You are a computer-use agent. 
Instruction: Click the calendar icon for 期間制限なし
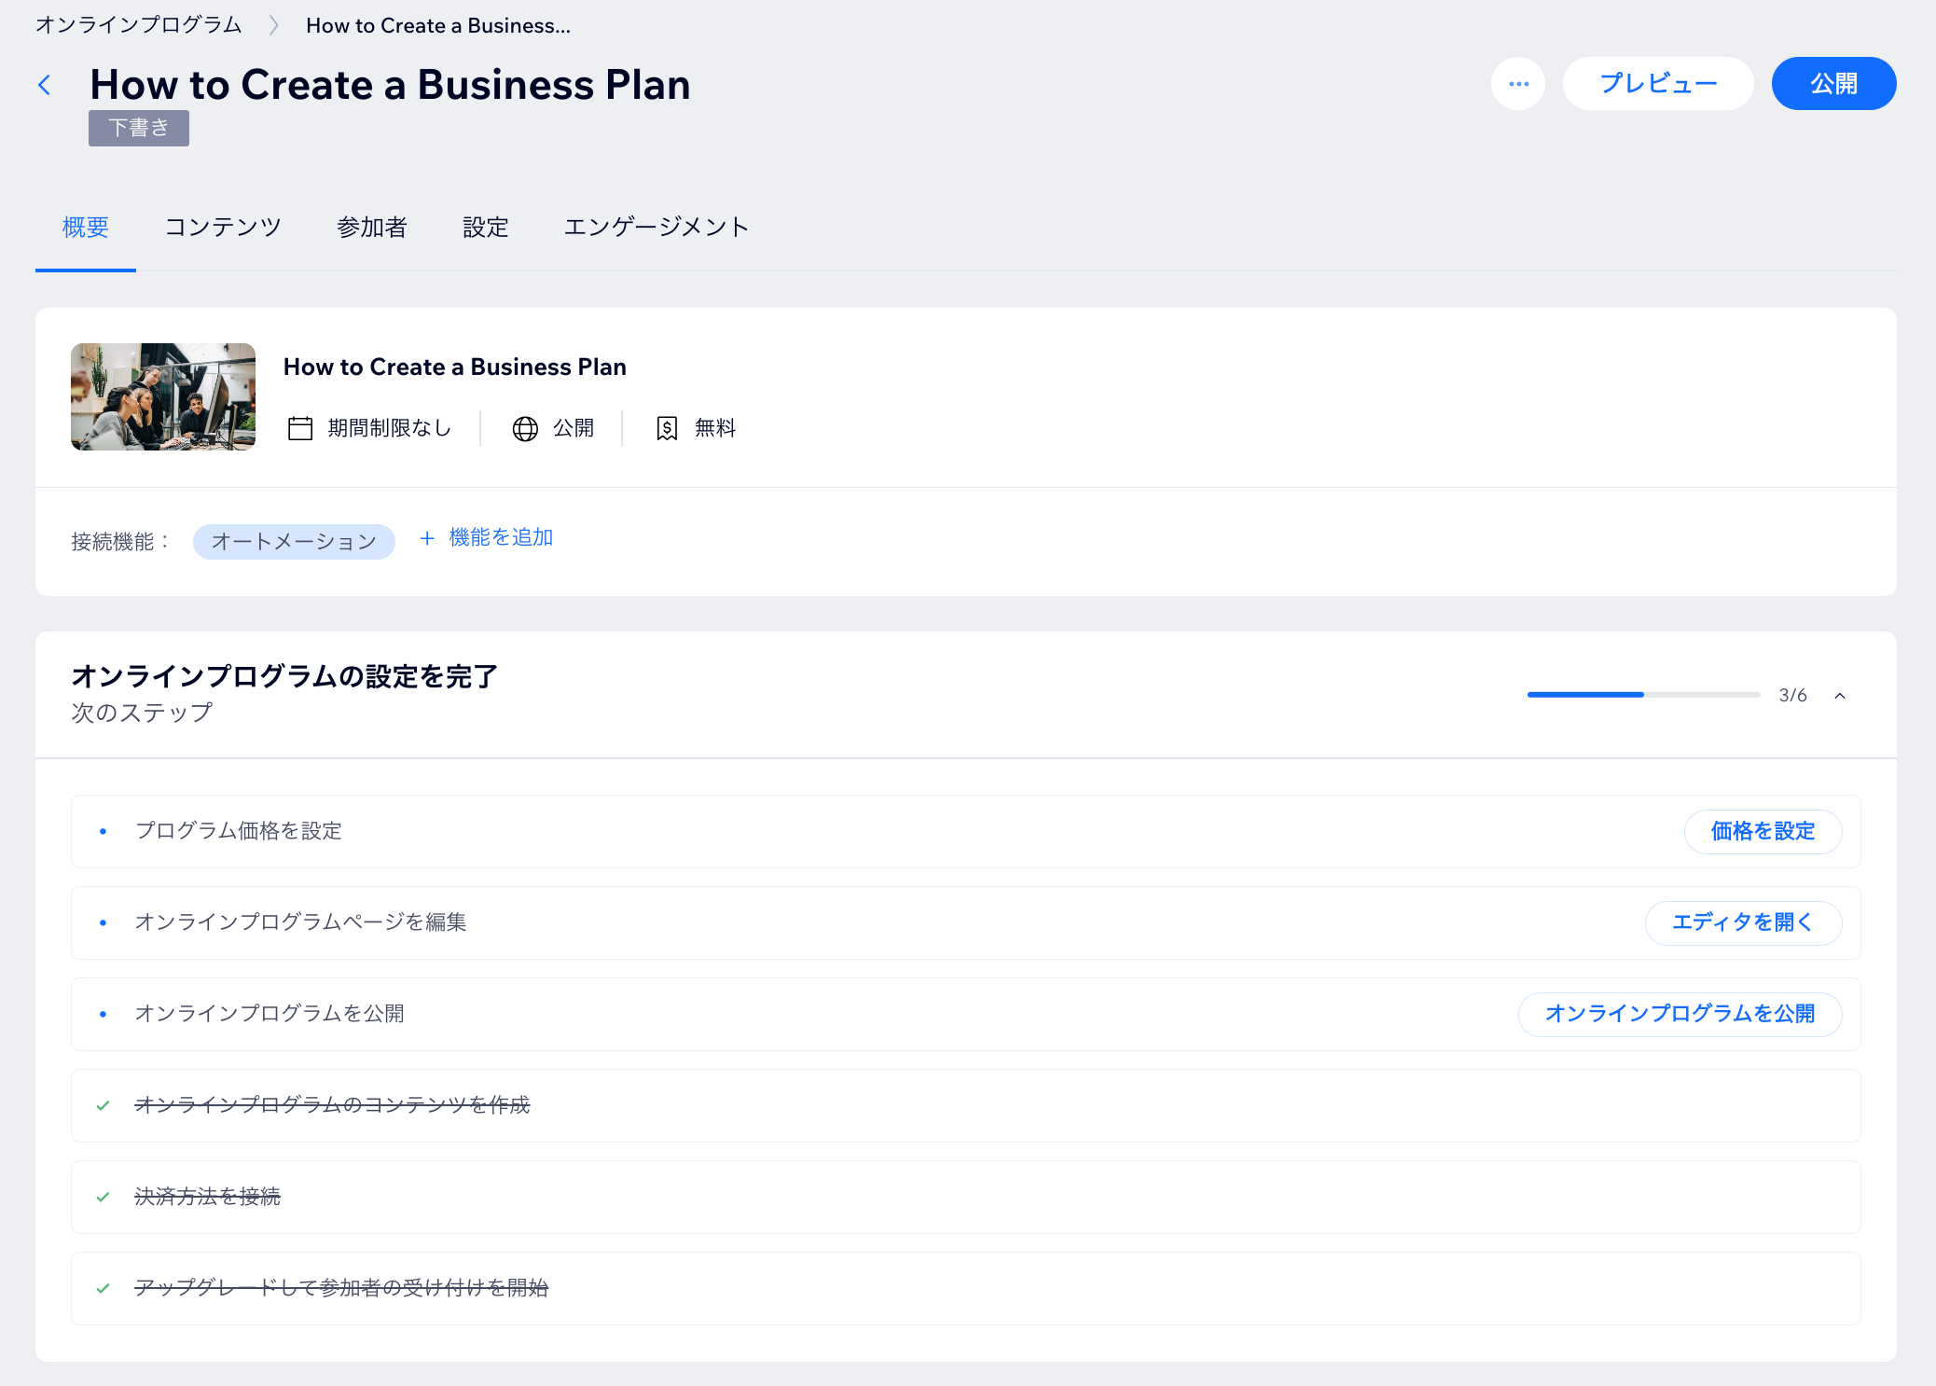[300, 428]
